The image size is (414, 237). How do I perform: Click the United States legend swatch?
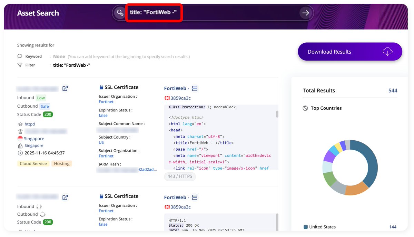point(306,227)
